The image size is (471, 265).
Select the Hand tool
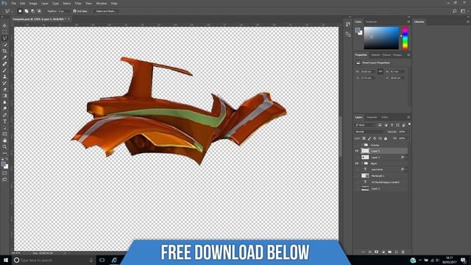pyautogui.click(x=5, y=141)
